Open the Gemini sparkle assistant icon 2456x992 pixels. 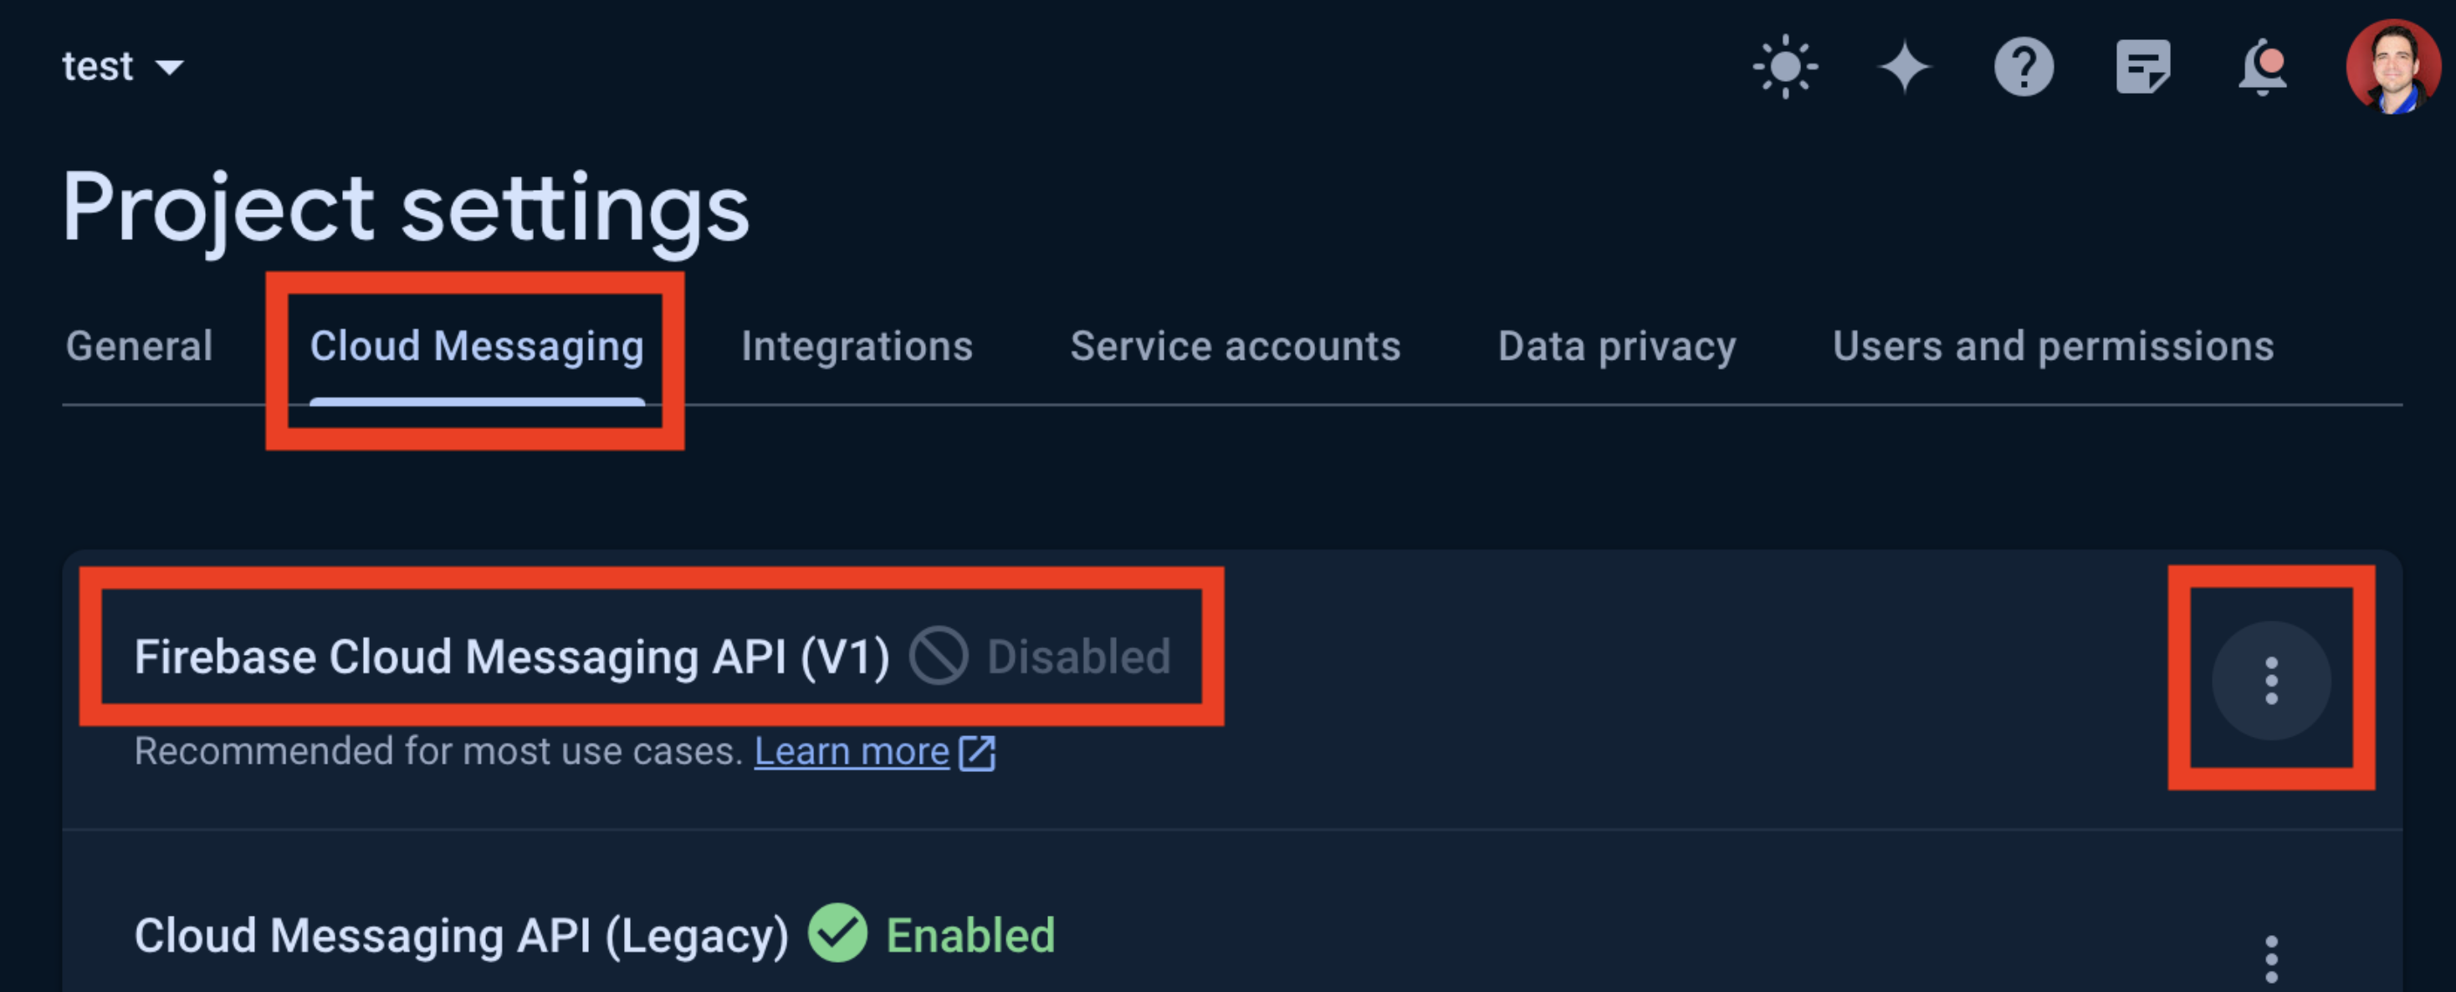pyautogui.click(x=1904, y=67)
